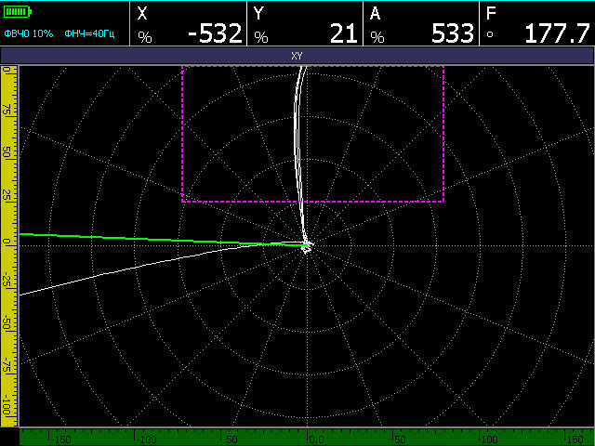Click the A amplitude readout showing 533

(453, 34)
